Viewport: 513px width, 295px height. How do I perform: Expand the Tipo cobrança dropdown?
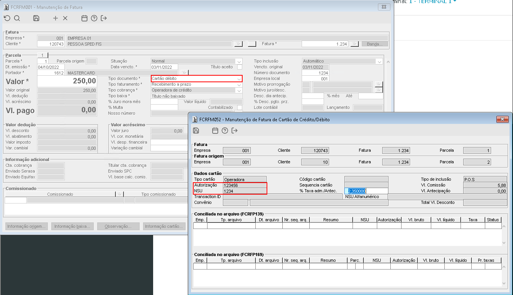pyautogui.click(x=239, y=90)
